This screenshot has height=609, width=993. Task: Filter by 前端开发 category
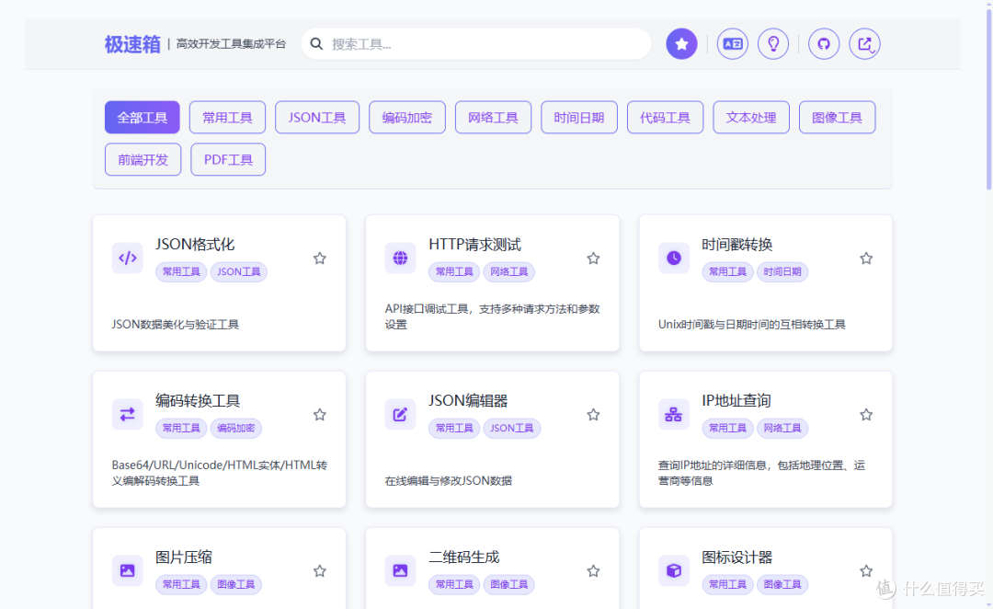click(x=143, y=160)
